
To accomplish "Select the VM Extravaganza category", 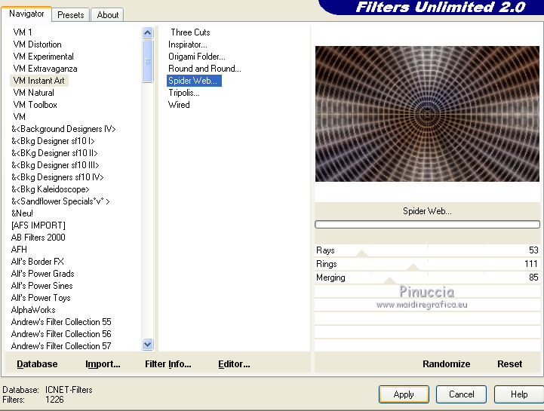I will [x=45, y=69].
